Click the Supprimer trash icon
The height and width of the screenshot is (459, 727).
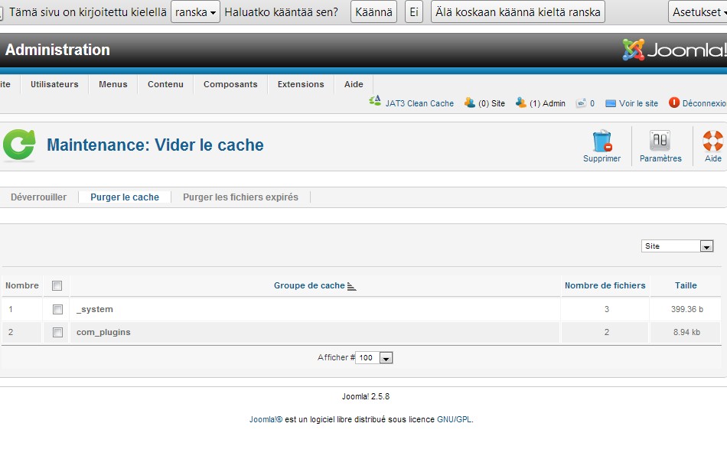click(601, 142)
